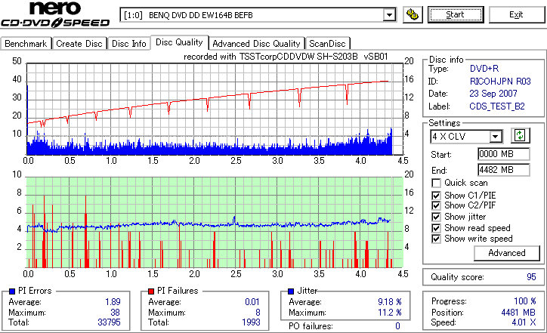Open the BENQ drive selection dropdown
Image resolution: width=547 pixels, height=333 pixels.
coord(389,15)
